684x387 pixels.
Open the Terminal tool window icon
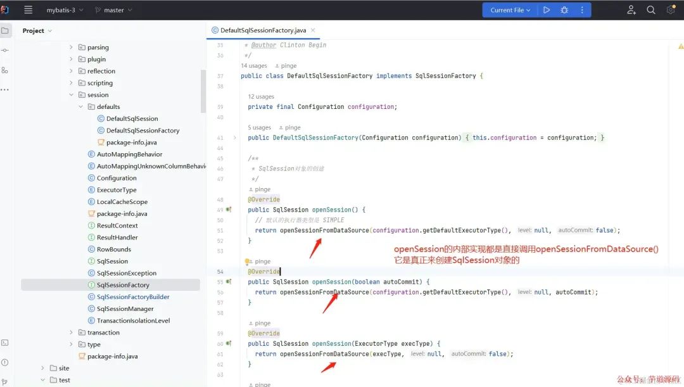(x=5, y=343)
